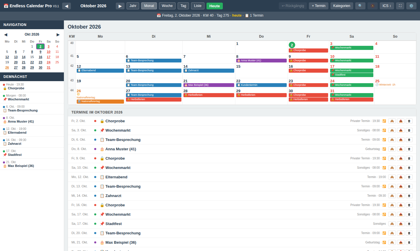Toggle the muted notification bell
This screenshot has height=251, width=420.
pyautogui.click(x=372, y=6)
